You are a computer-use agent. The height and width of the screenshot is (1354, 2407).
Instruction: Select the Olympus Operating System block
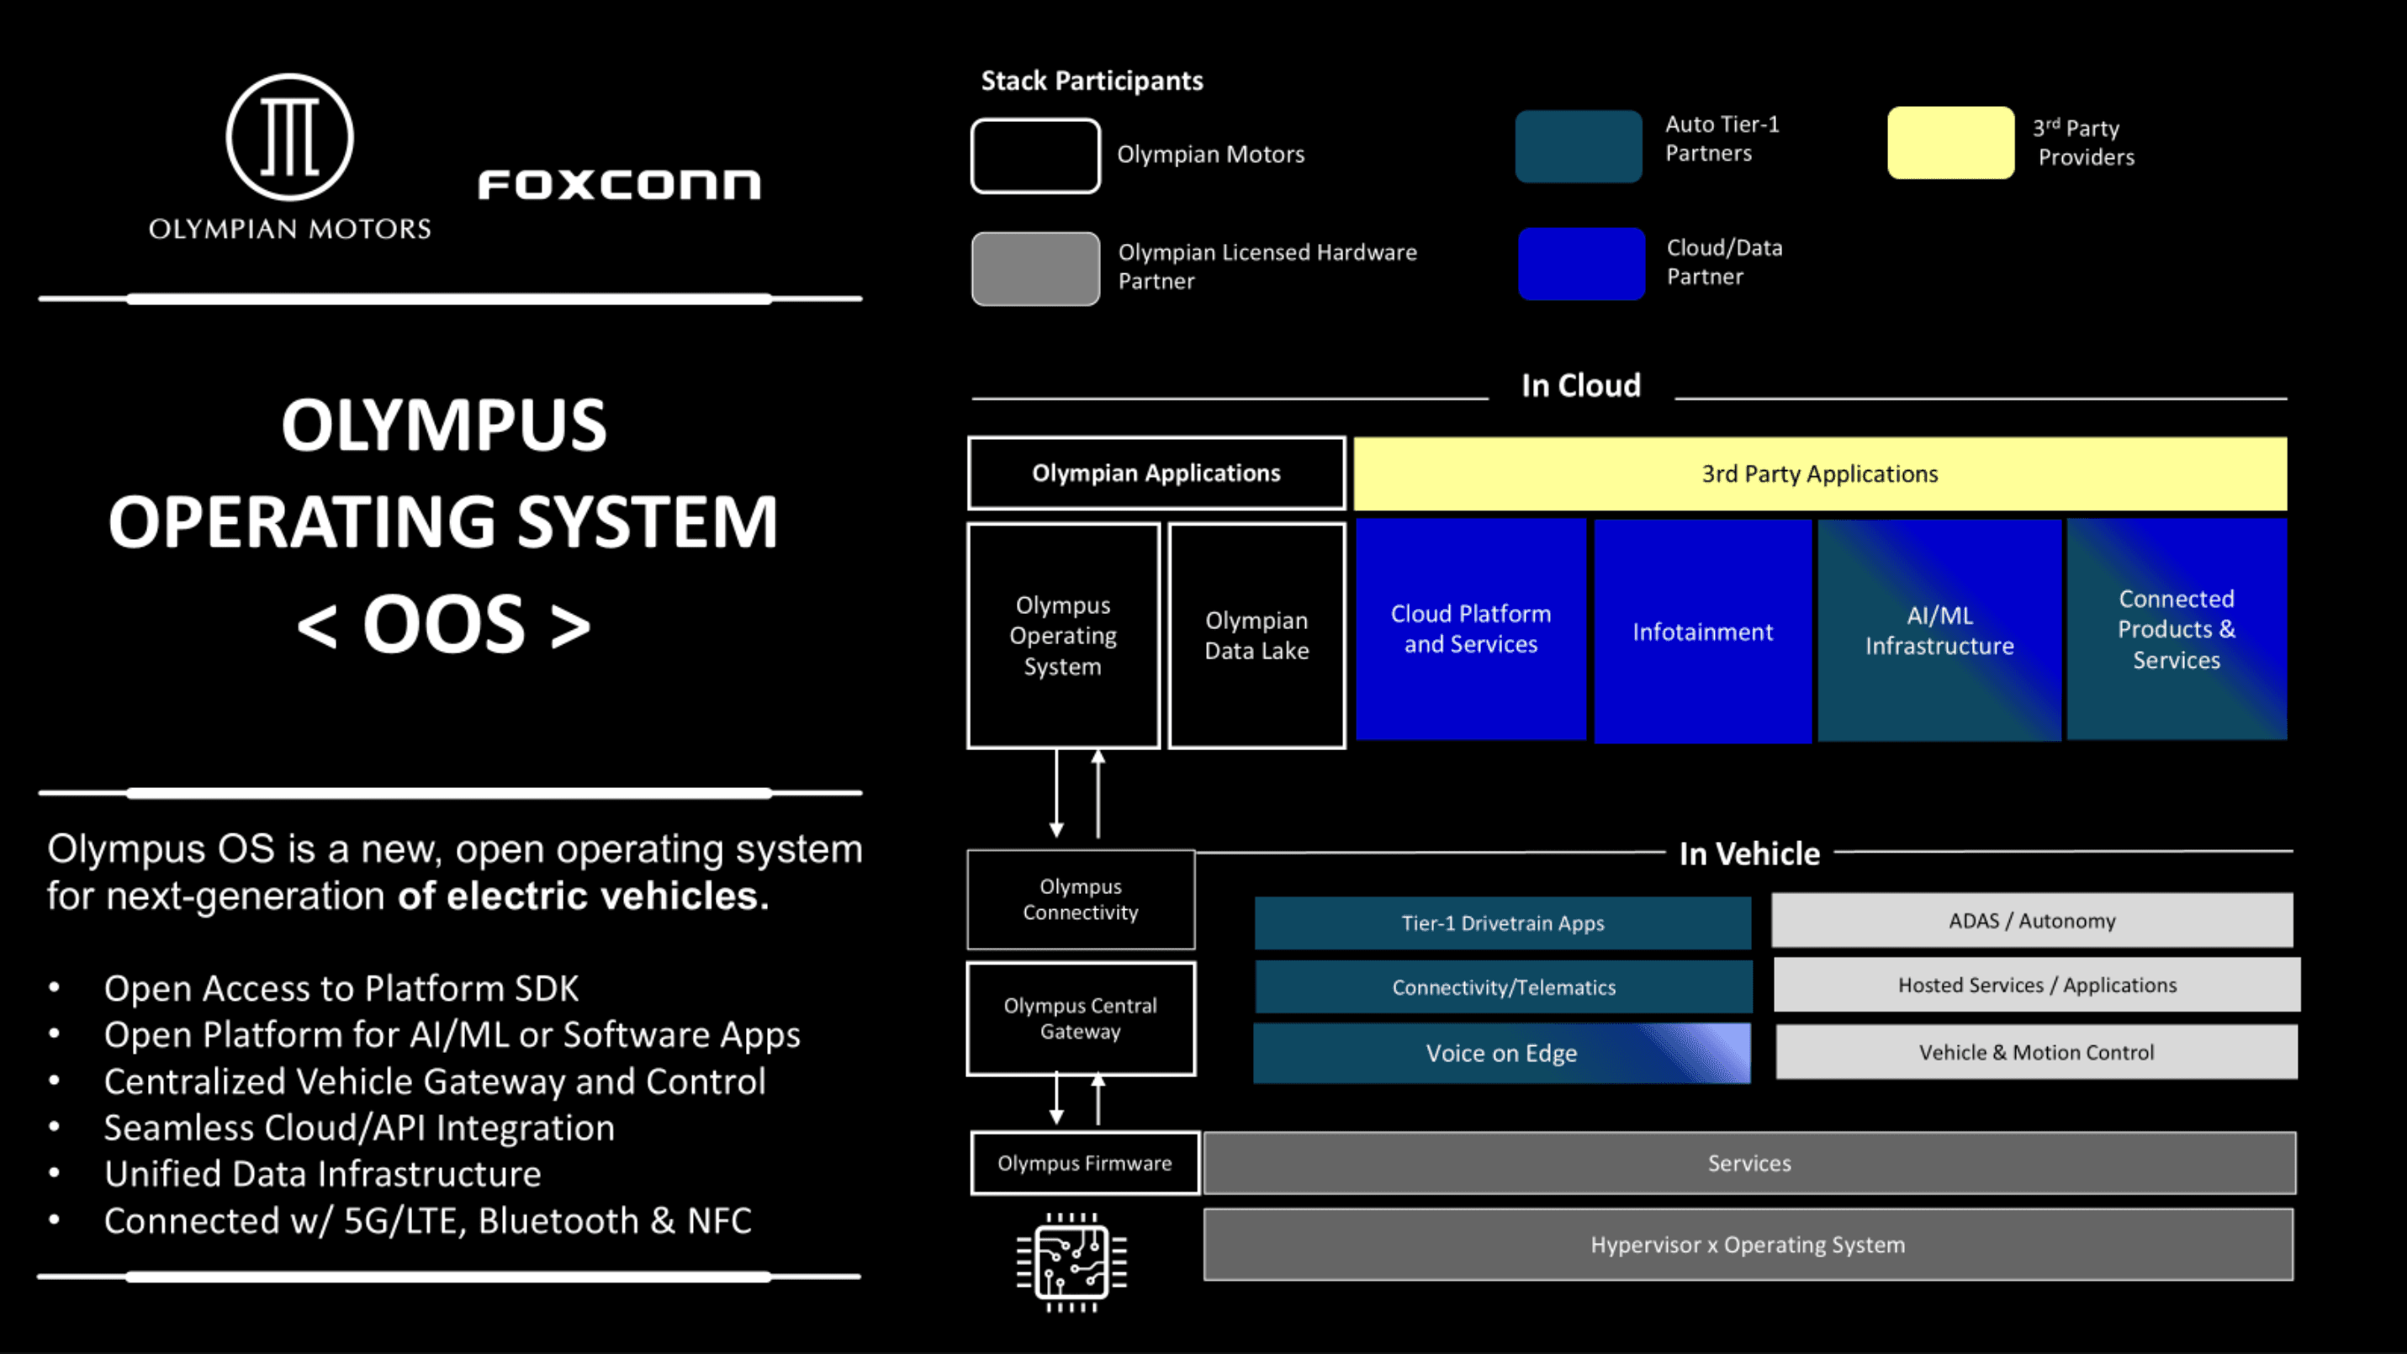(1063, 636)
